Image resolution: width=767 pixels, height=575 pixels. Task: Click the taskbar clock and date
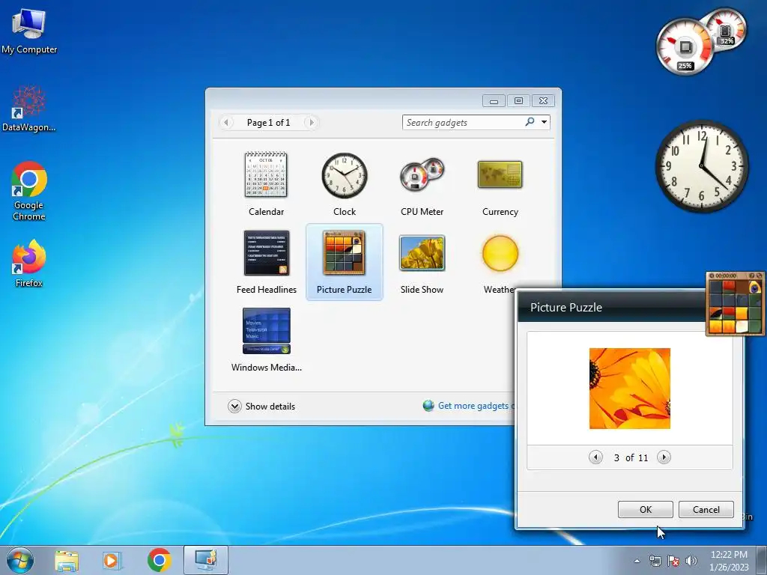(x=729, y=561)
